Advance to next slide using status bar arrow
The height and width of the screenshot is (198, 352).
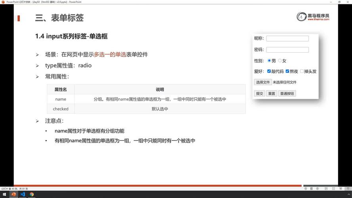click(318, 188)
